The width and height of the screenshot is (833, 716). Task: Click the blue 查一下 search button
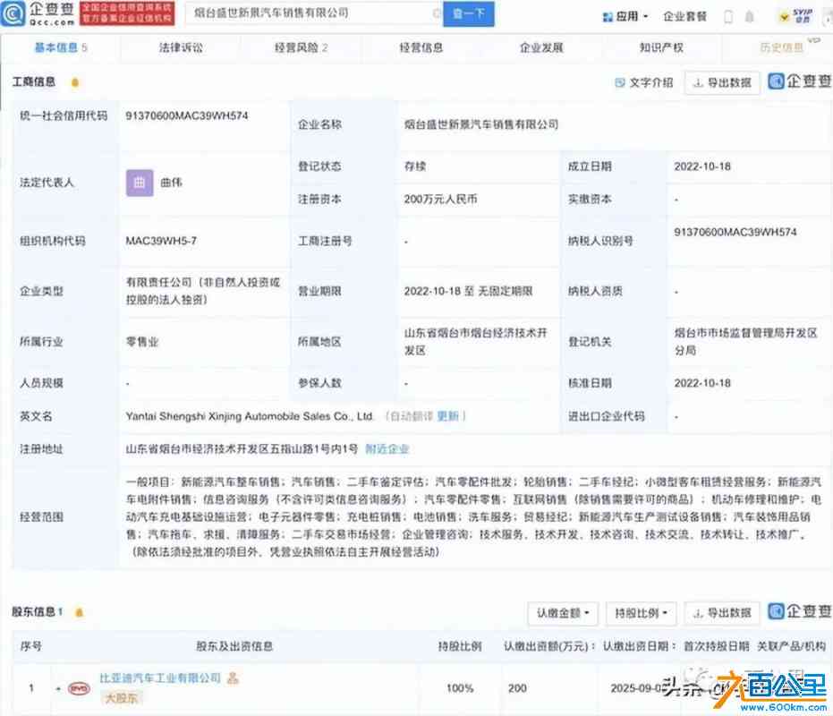click(x=469, y=13)
